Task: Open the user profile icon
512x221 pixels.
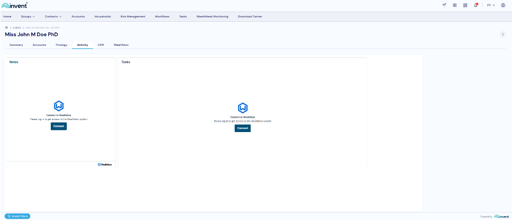Action: coord(503,5)
